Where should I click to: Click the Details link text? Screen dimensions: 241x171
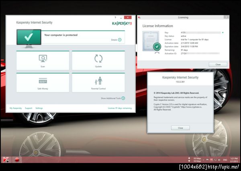point(114,40)
